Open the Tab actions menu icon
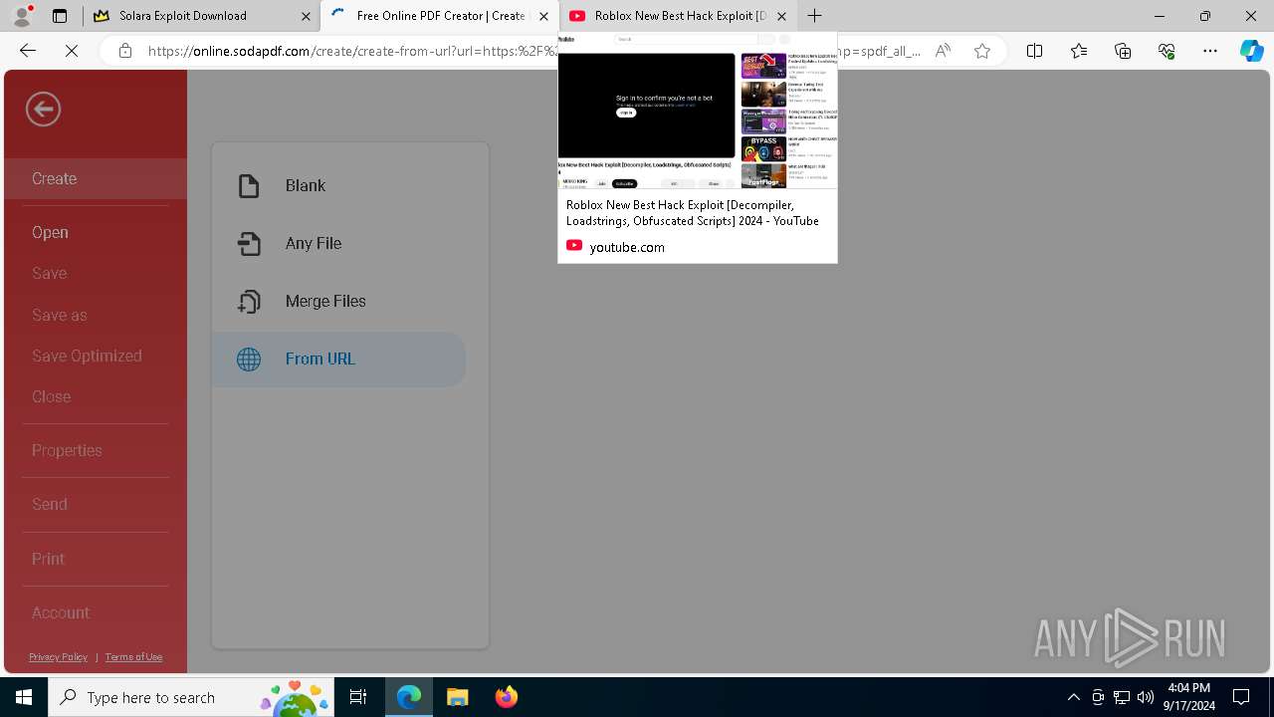This screenshot has width=1274, height=717. [60, 16]
